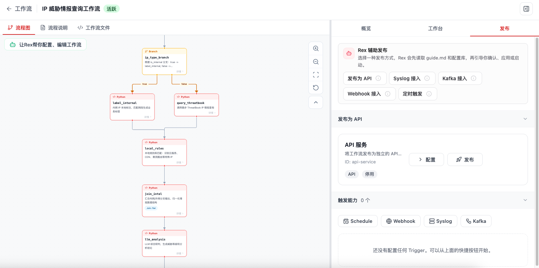Click the right panel vertical scrollbar
This screenshot has width=539, height=268.
[537, 152]
